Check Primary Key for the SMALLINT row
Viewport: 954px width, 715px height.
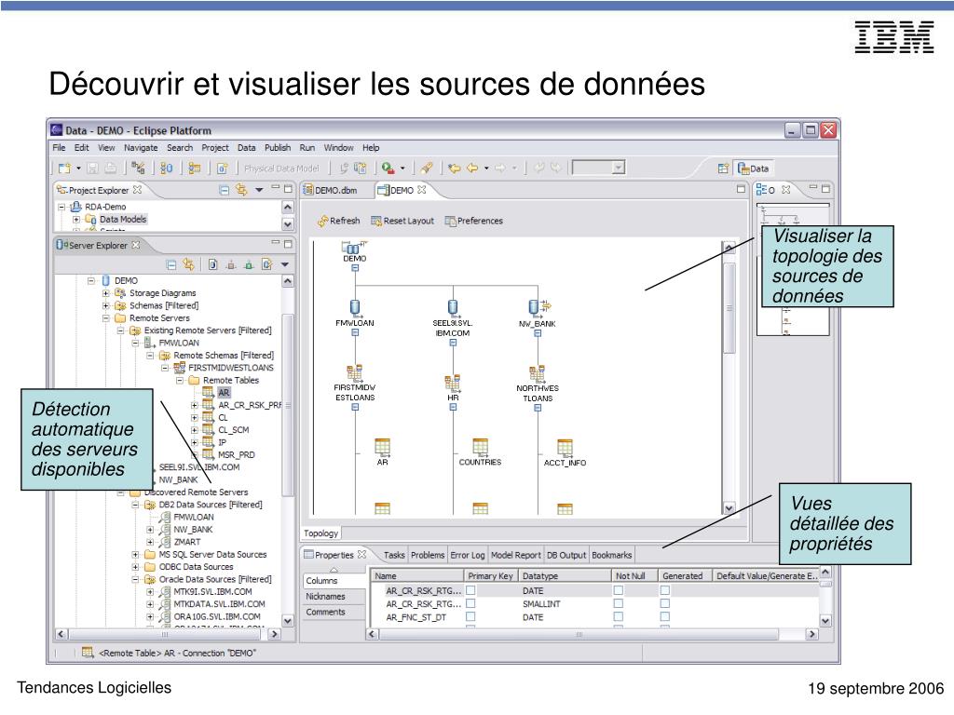pyautogui.click(x=470, y=603)
